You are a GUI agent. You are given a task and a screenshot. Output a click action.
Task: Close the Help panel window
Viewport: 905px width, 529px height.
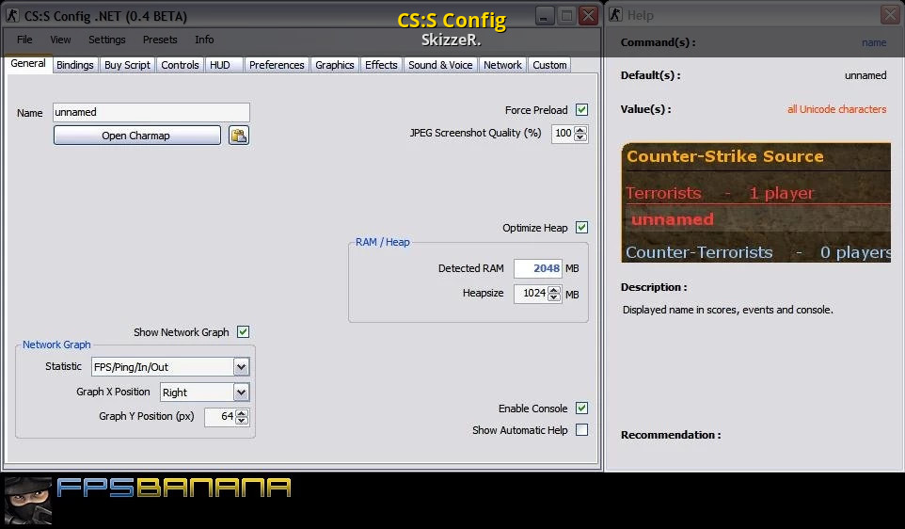889,15
